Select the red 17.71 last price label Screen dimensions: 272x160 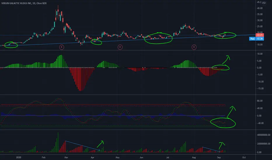coord(260,35)
